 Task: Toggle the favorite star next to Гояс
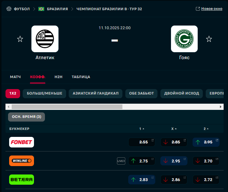coord(209,39)
